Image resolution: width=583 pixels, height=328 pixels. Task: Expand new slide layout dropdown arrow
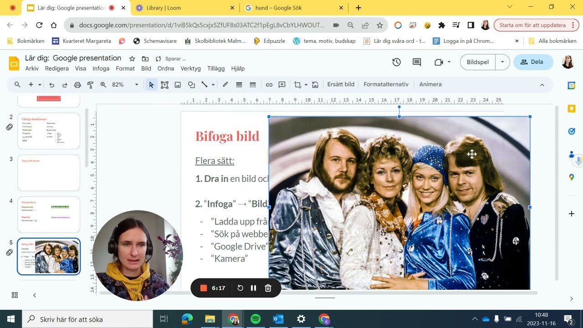click(x=40, y=85)
